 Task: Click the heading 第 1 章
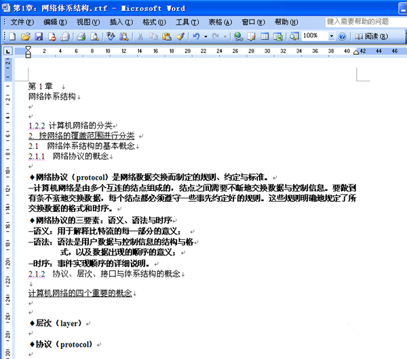tap(41, 86)
